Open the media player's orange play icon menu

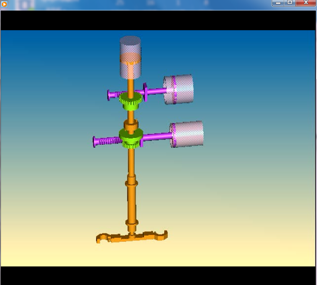(x=4, y=4)
